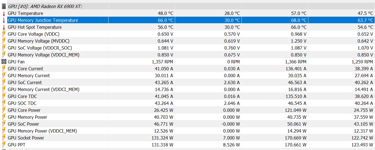Click lightning icon for GPU Memory Voltage (MVDDC)
The image size is (375, 150).
4,41
